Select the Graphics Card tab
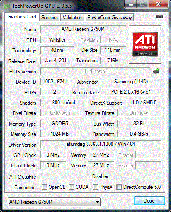The width and height of the screenshot is (171, 212). pos(22,17)
